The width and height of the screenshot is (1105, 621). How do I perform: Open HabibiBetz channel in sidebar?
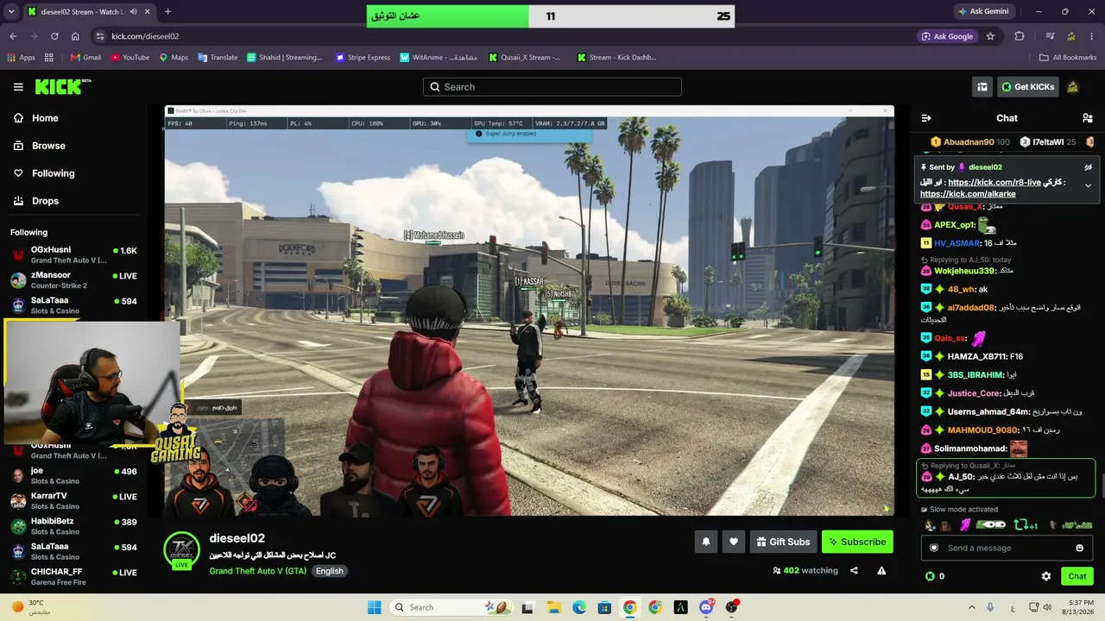tap(73, 526)
